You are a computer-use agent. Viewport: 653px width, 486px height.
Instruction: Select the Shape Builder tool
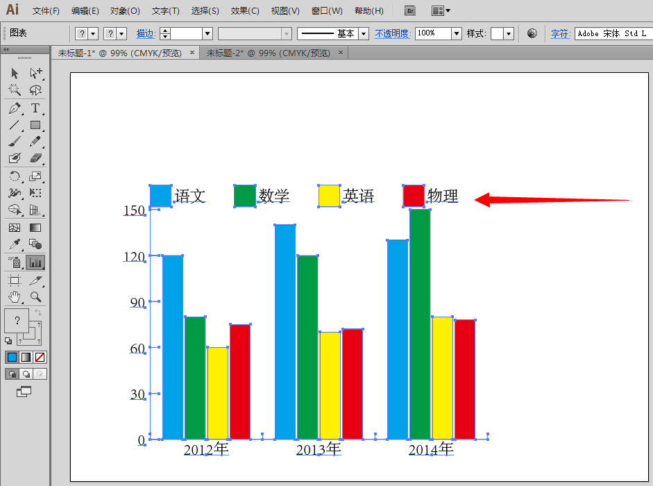coord(15,210)
